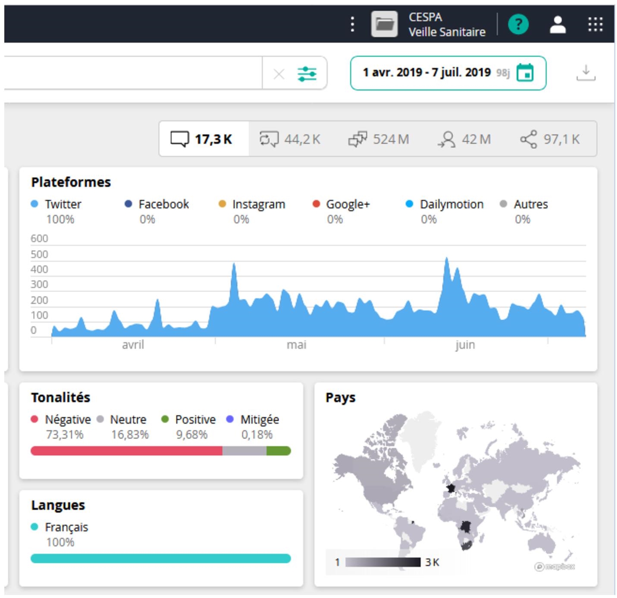617x598 pixels.
Task: Click the June peak in Plateformes chart
Action: (x=447, y=259)
